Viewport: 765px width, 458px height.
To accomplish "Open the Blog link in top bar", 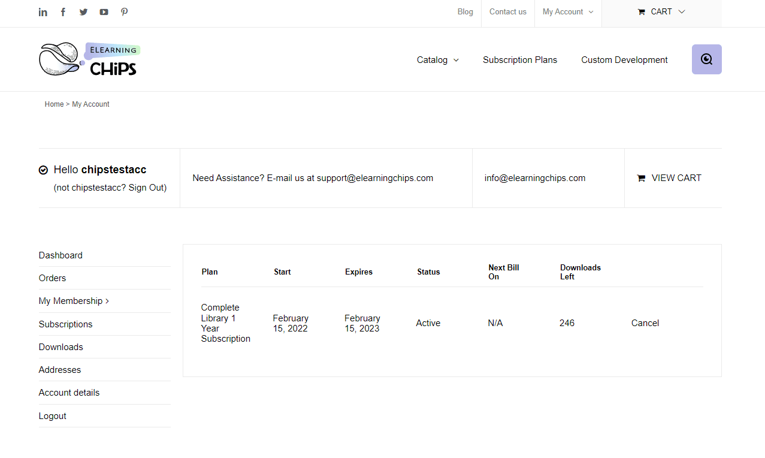I will pos(465,12).
